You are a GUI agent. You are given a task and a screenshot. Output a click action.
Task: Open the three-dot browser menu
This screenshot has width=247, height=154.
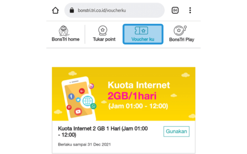tap(190, 10)
